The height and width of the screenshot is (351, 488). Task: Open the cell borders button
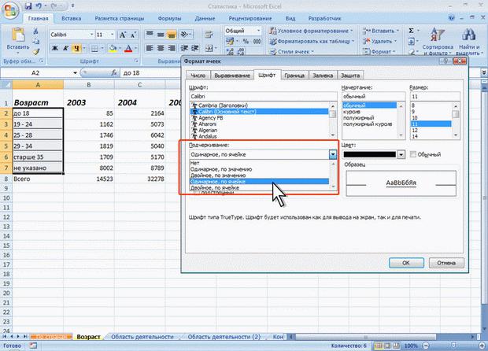click(x=94, y=48)
